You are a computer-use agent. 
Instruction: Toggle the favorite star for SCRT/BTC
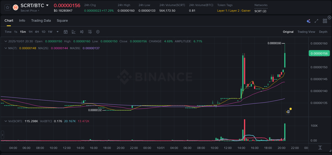coord(7,7)
